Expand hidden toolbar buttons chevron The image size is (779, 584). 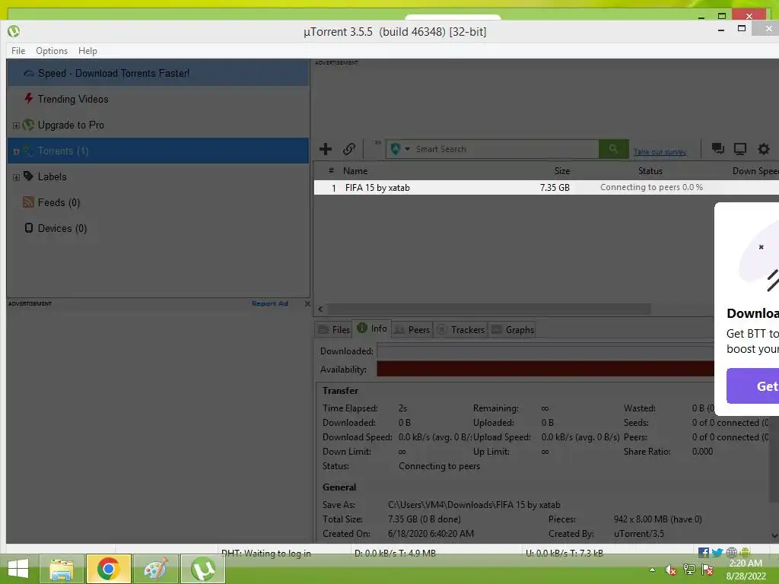377,143
